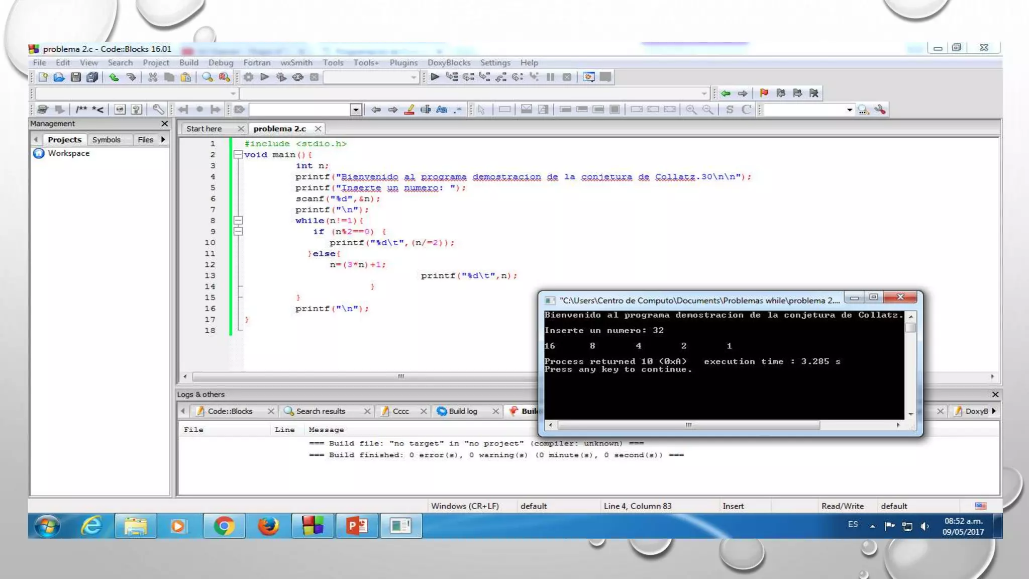
Task: Open the Build menu
Action: pos(188,63)
